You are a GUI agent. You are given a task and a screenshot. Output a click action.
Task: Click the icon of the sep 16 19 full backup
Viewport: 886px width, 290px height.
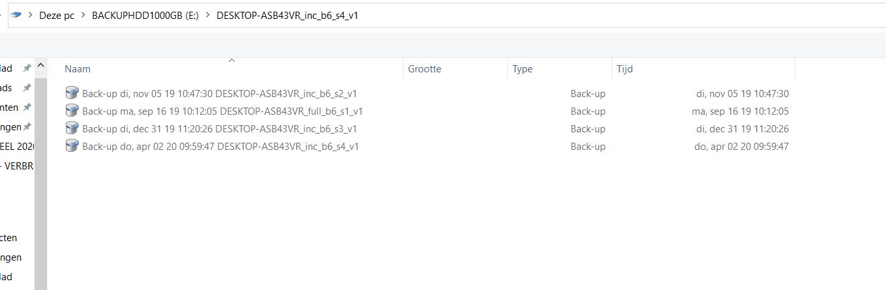pyautogui.click(x=72, y=111)
